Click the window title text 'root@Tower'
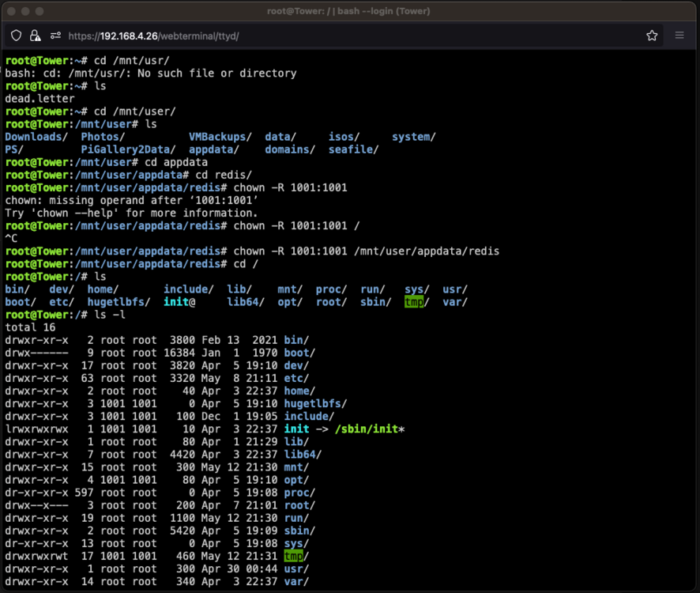Viewport: 700px width, 593px height. pos(295,11)
